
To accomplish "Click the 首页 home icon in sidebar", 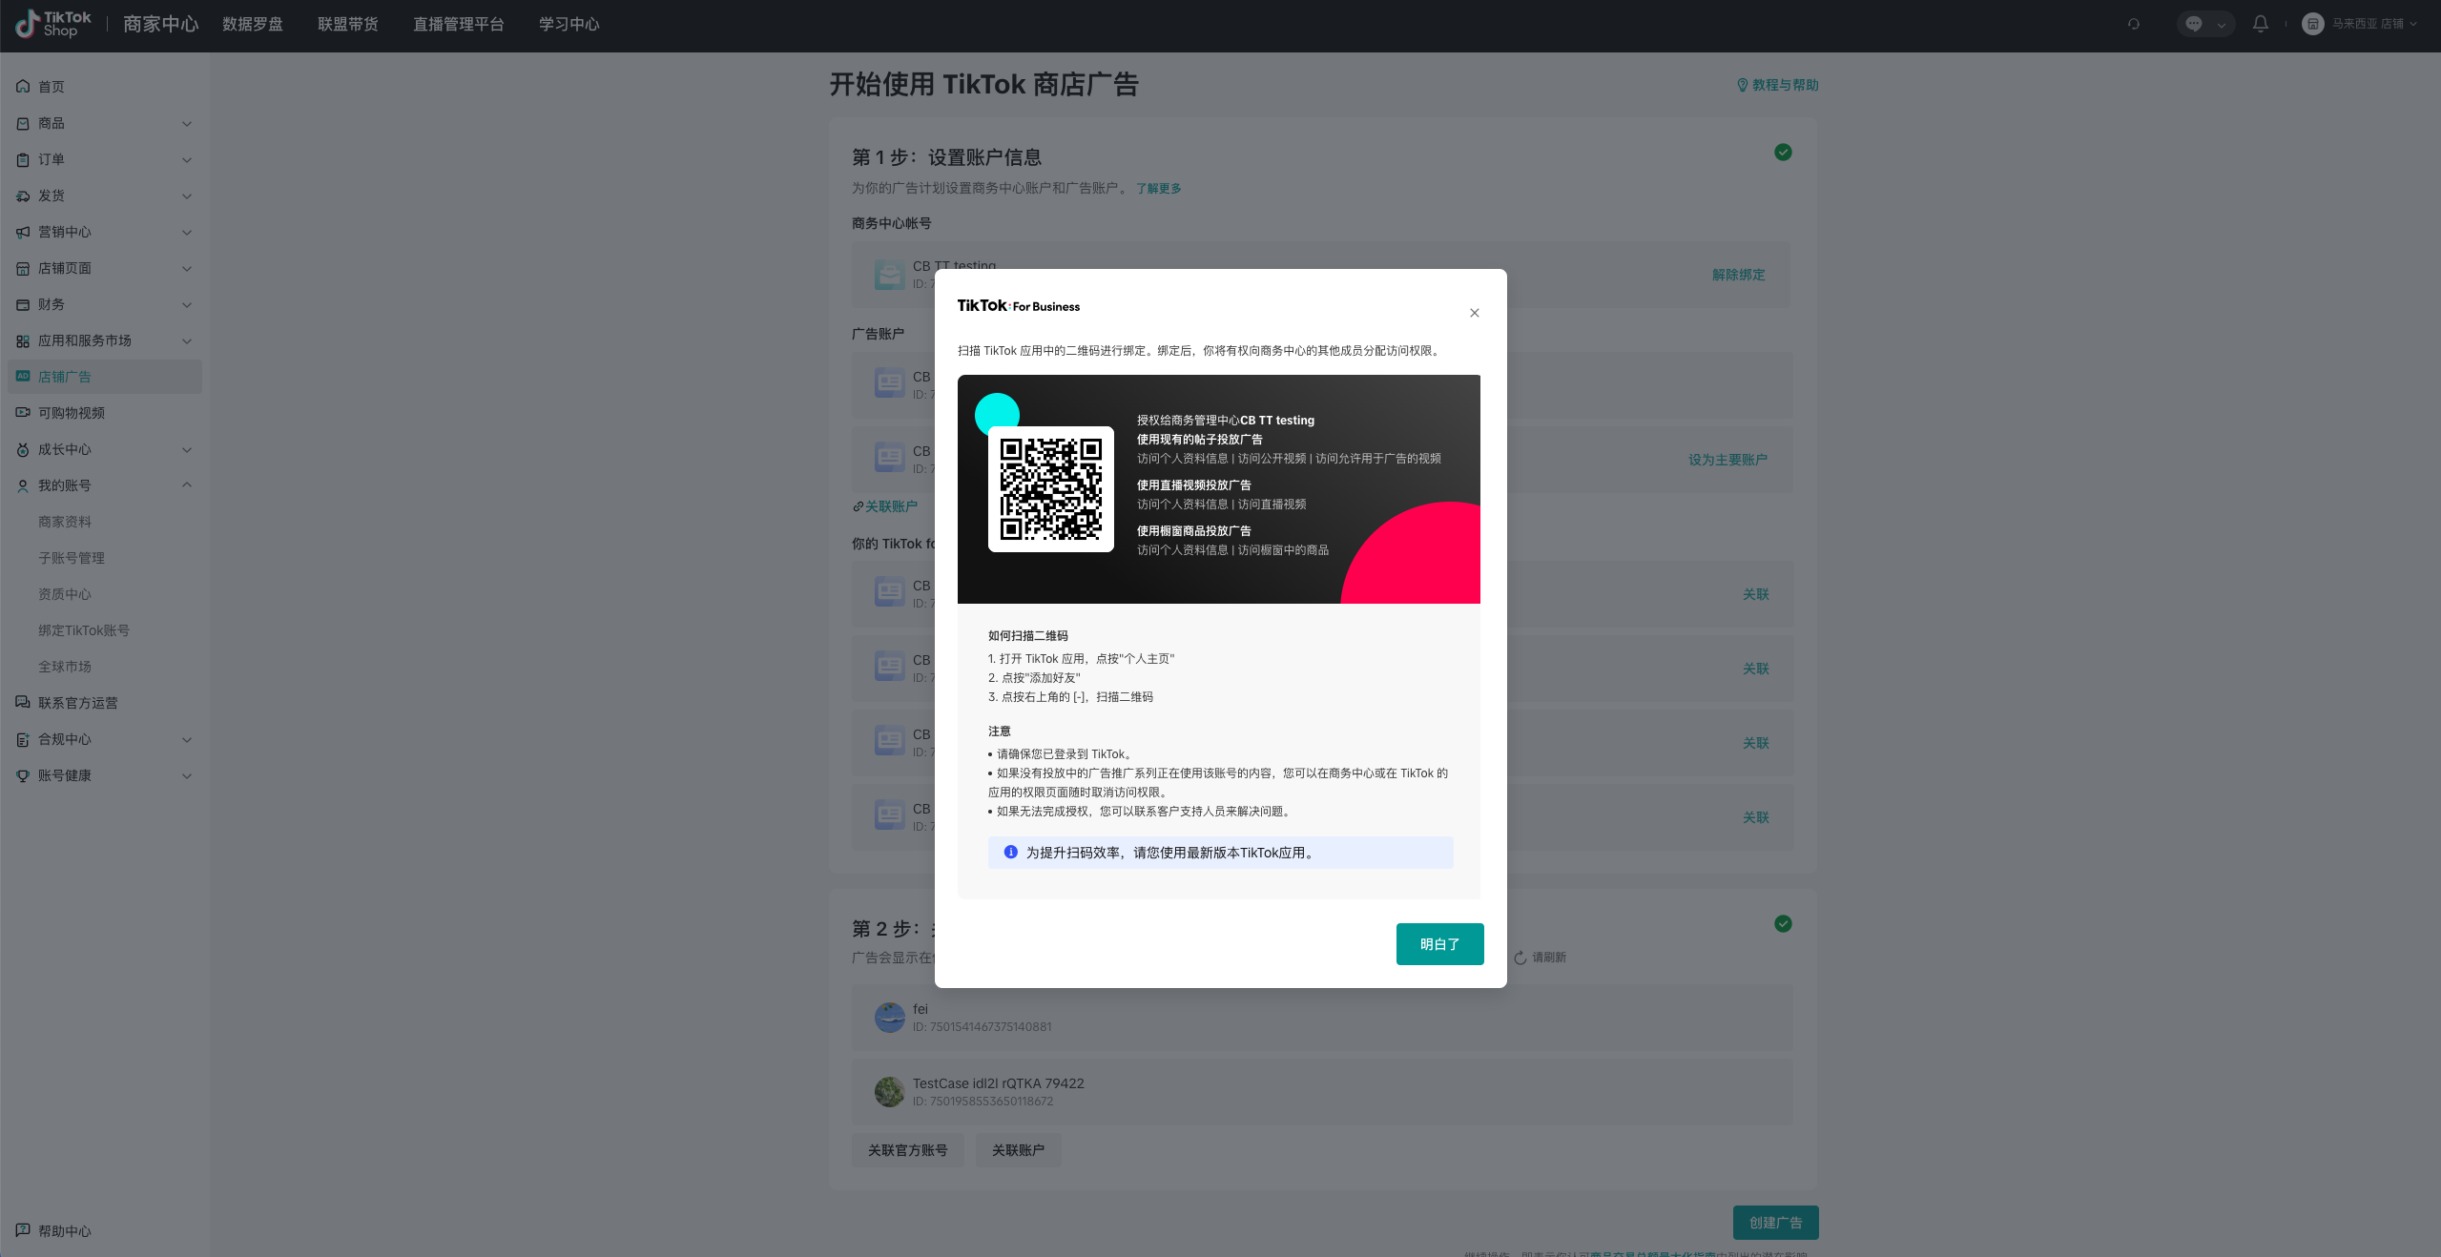I will pyautogui.click(x=23, y=87).
